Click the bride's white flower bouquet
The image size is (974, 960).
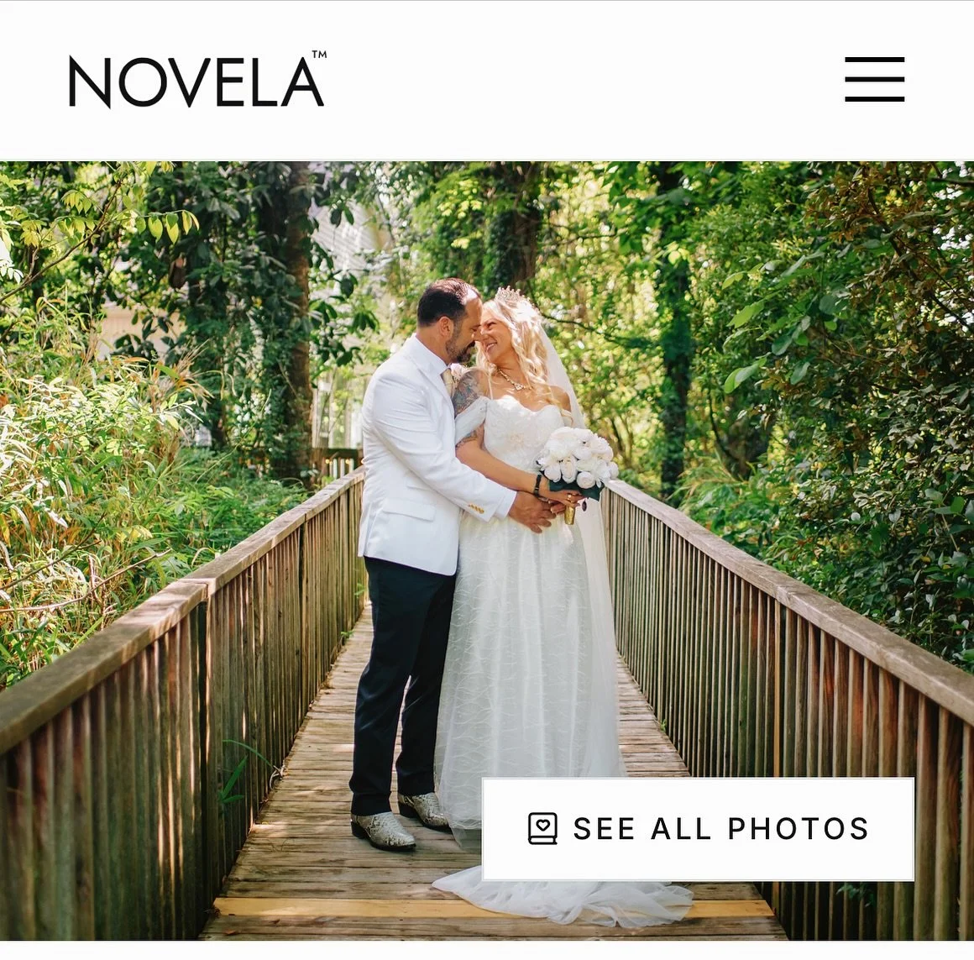point(577,459)
